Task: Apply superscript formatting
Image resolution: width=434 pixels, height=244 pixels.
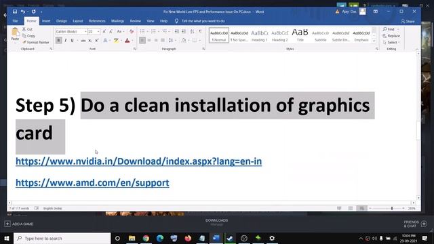Action: point(96,41)
